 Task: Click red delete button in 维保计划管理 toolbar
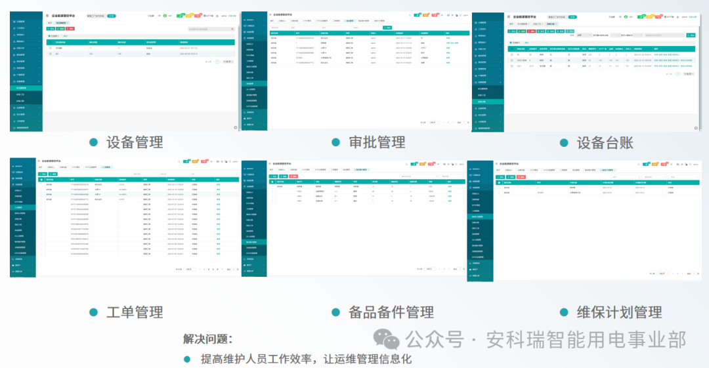click(x=521, y=177)
